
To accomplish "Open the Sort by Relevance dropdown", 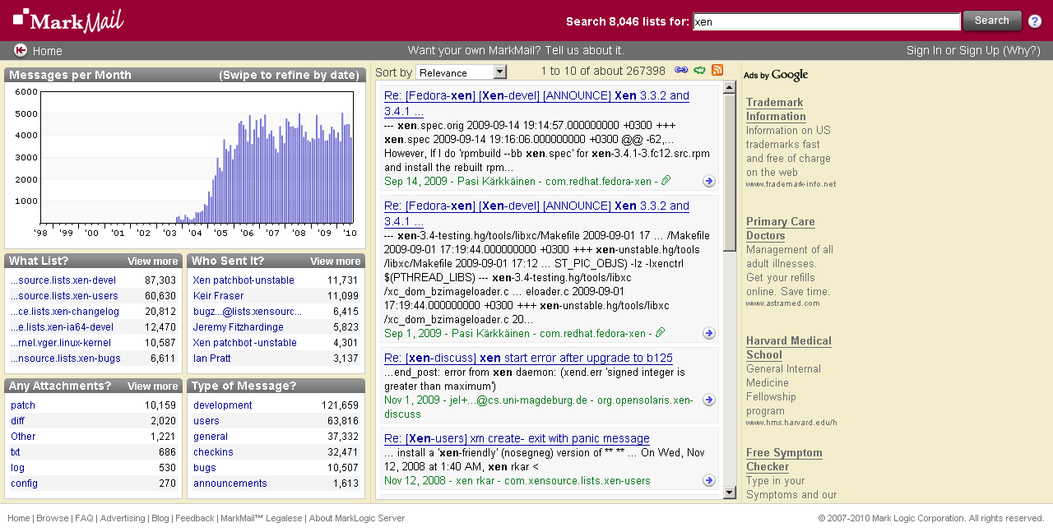I will tap(462, 72).
